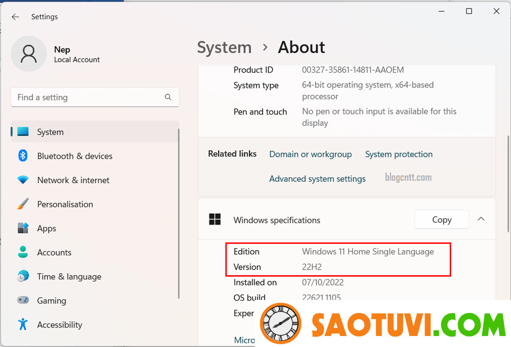This screenshot has width=511, height=347.
Task: Open the System protection link
Action: pos(398,154)
